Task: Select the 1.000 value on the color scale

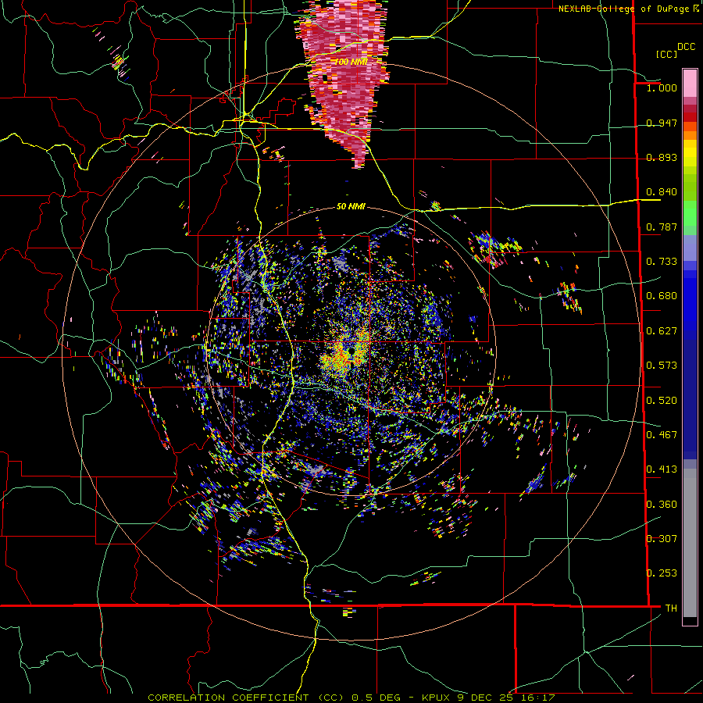Action: 662,87
